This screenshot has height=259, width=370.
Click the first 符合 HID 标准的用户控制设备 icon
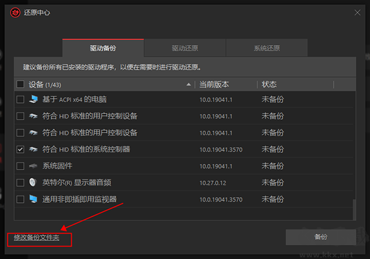pyautogui.click(x=33, y=116)
